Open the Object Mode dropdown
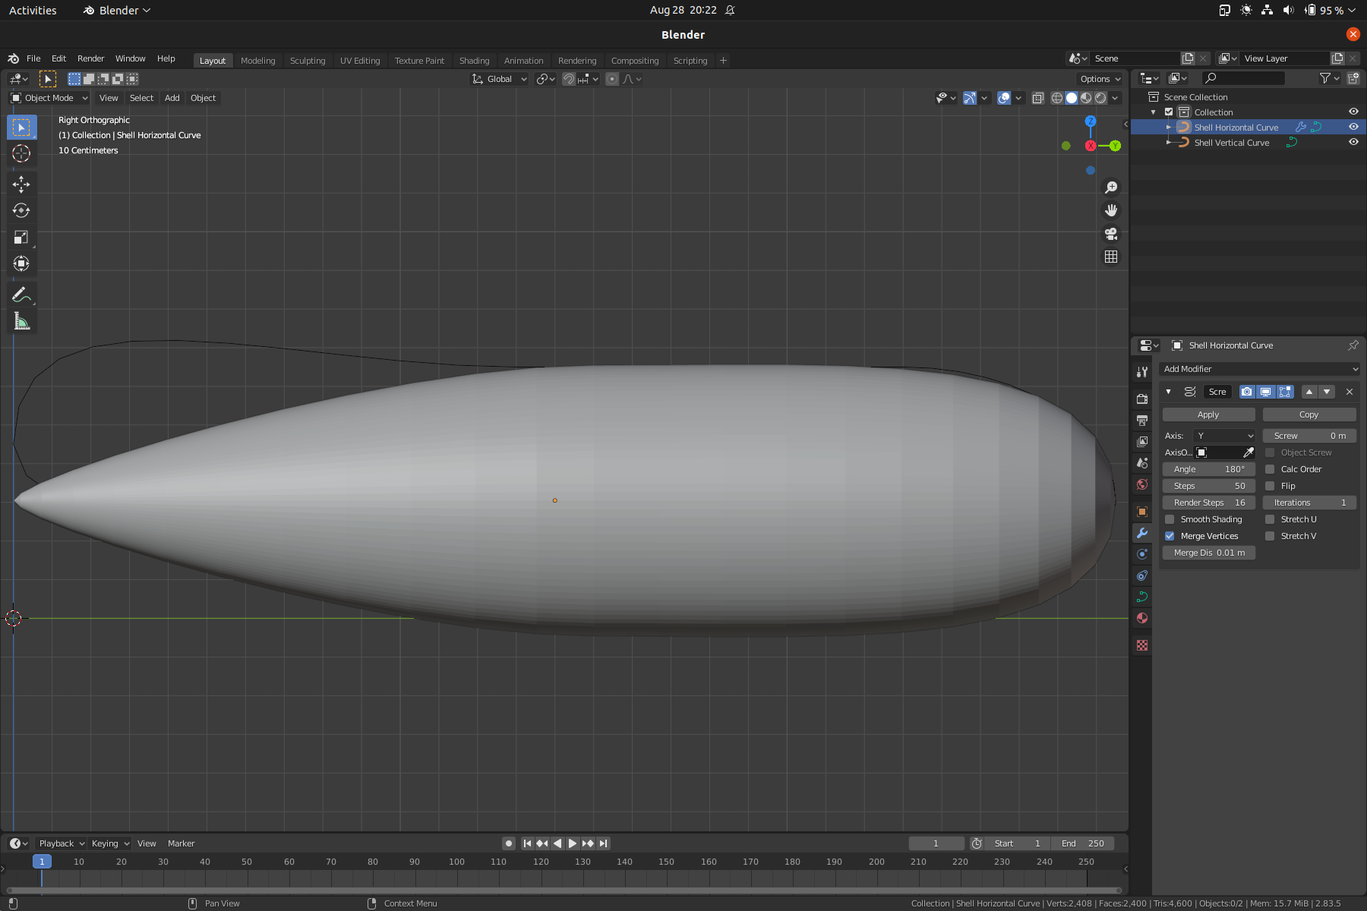Viewport: 1367px width, 911px height. (x=49, y=98)
